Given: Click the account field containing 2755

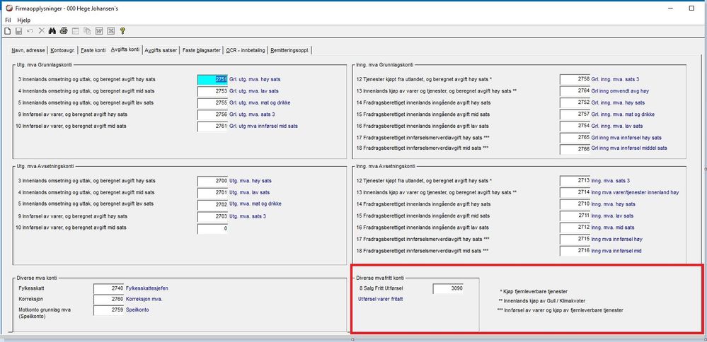Looking at the screenshot, I should click(x=212, y=103).
